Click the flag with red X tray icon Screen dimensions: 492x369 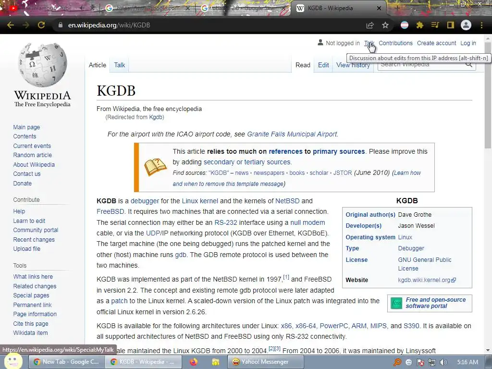(420, 362)
